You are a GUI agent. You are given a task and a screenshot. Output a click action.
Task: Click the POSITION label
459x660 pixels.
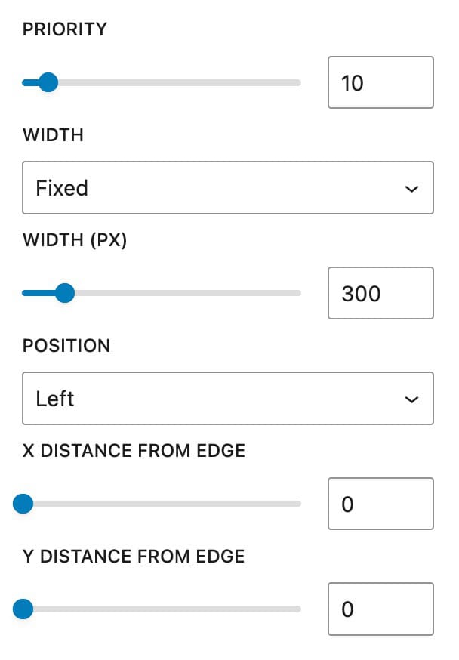coord(67,345)
